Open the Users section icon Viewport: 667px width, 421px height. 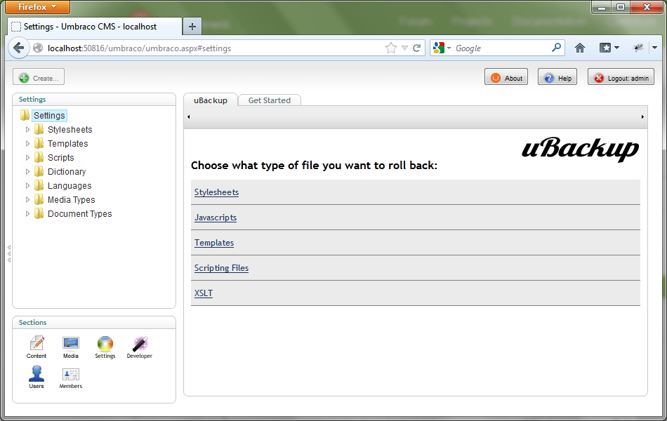click(x=37, y=374)
